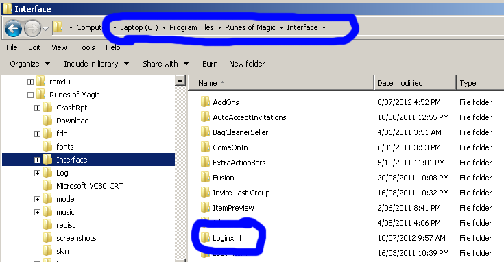Select ItemPreview folder icon
Screen dimensions: 504x262
tap(205, 207)
